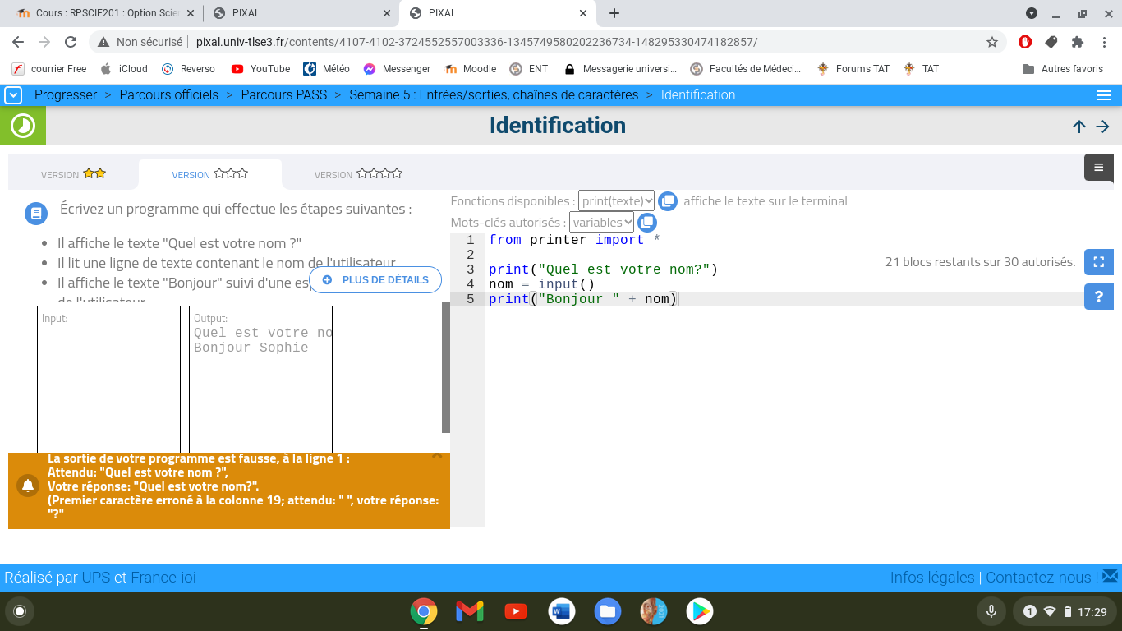Open the dark side menu list icon
This screenshot has height=631, width=1122.
point(1098,167)
